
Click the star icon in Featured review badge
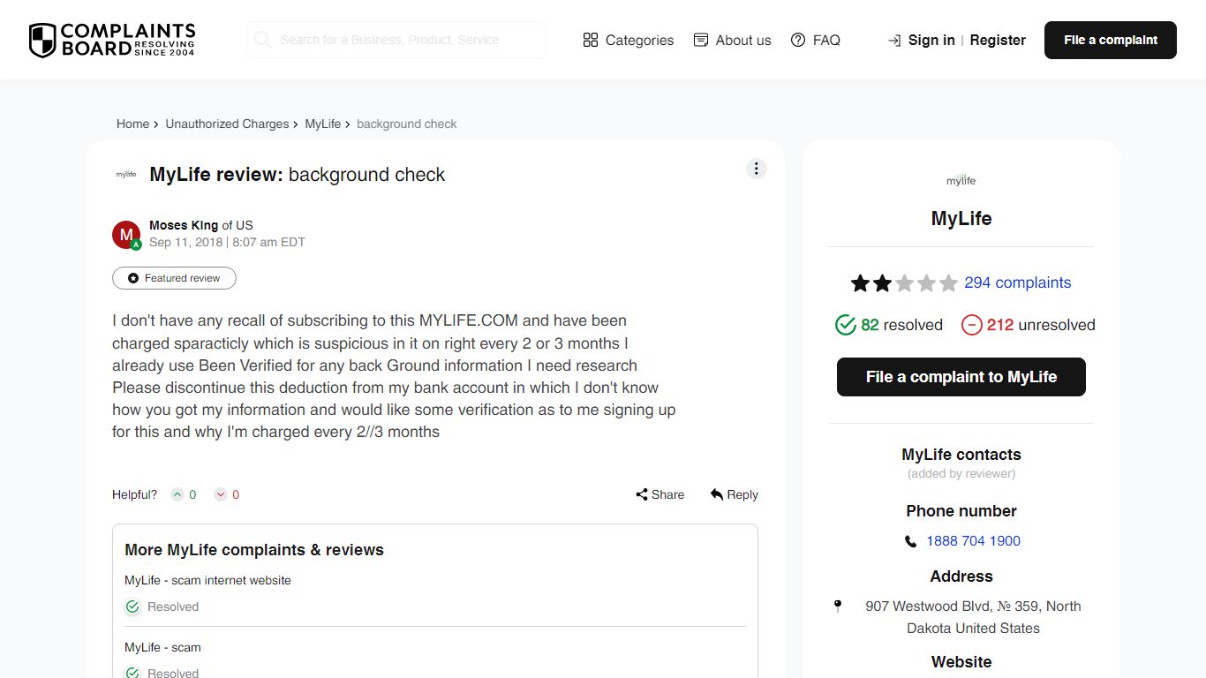pyautogui.click(x=133, y=278)
